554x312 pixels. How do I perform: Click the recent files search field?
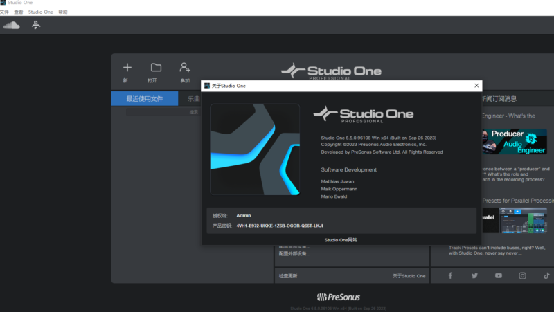pos(163,112)
